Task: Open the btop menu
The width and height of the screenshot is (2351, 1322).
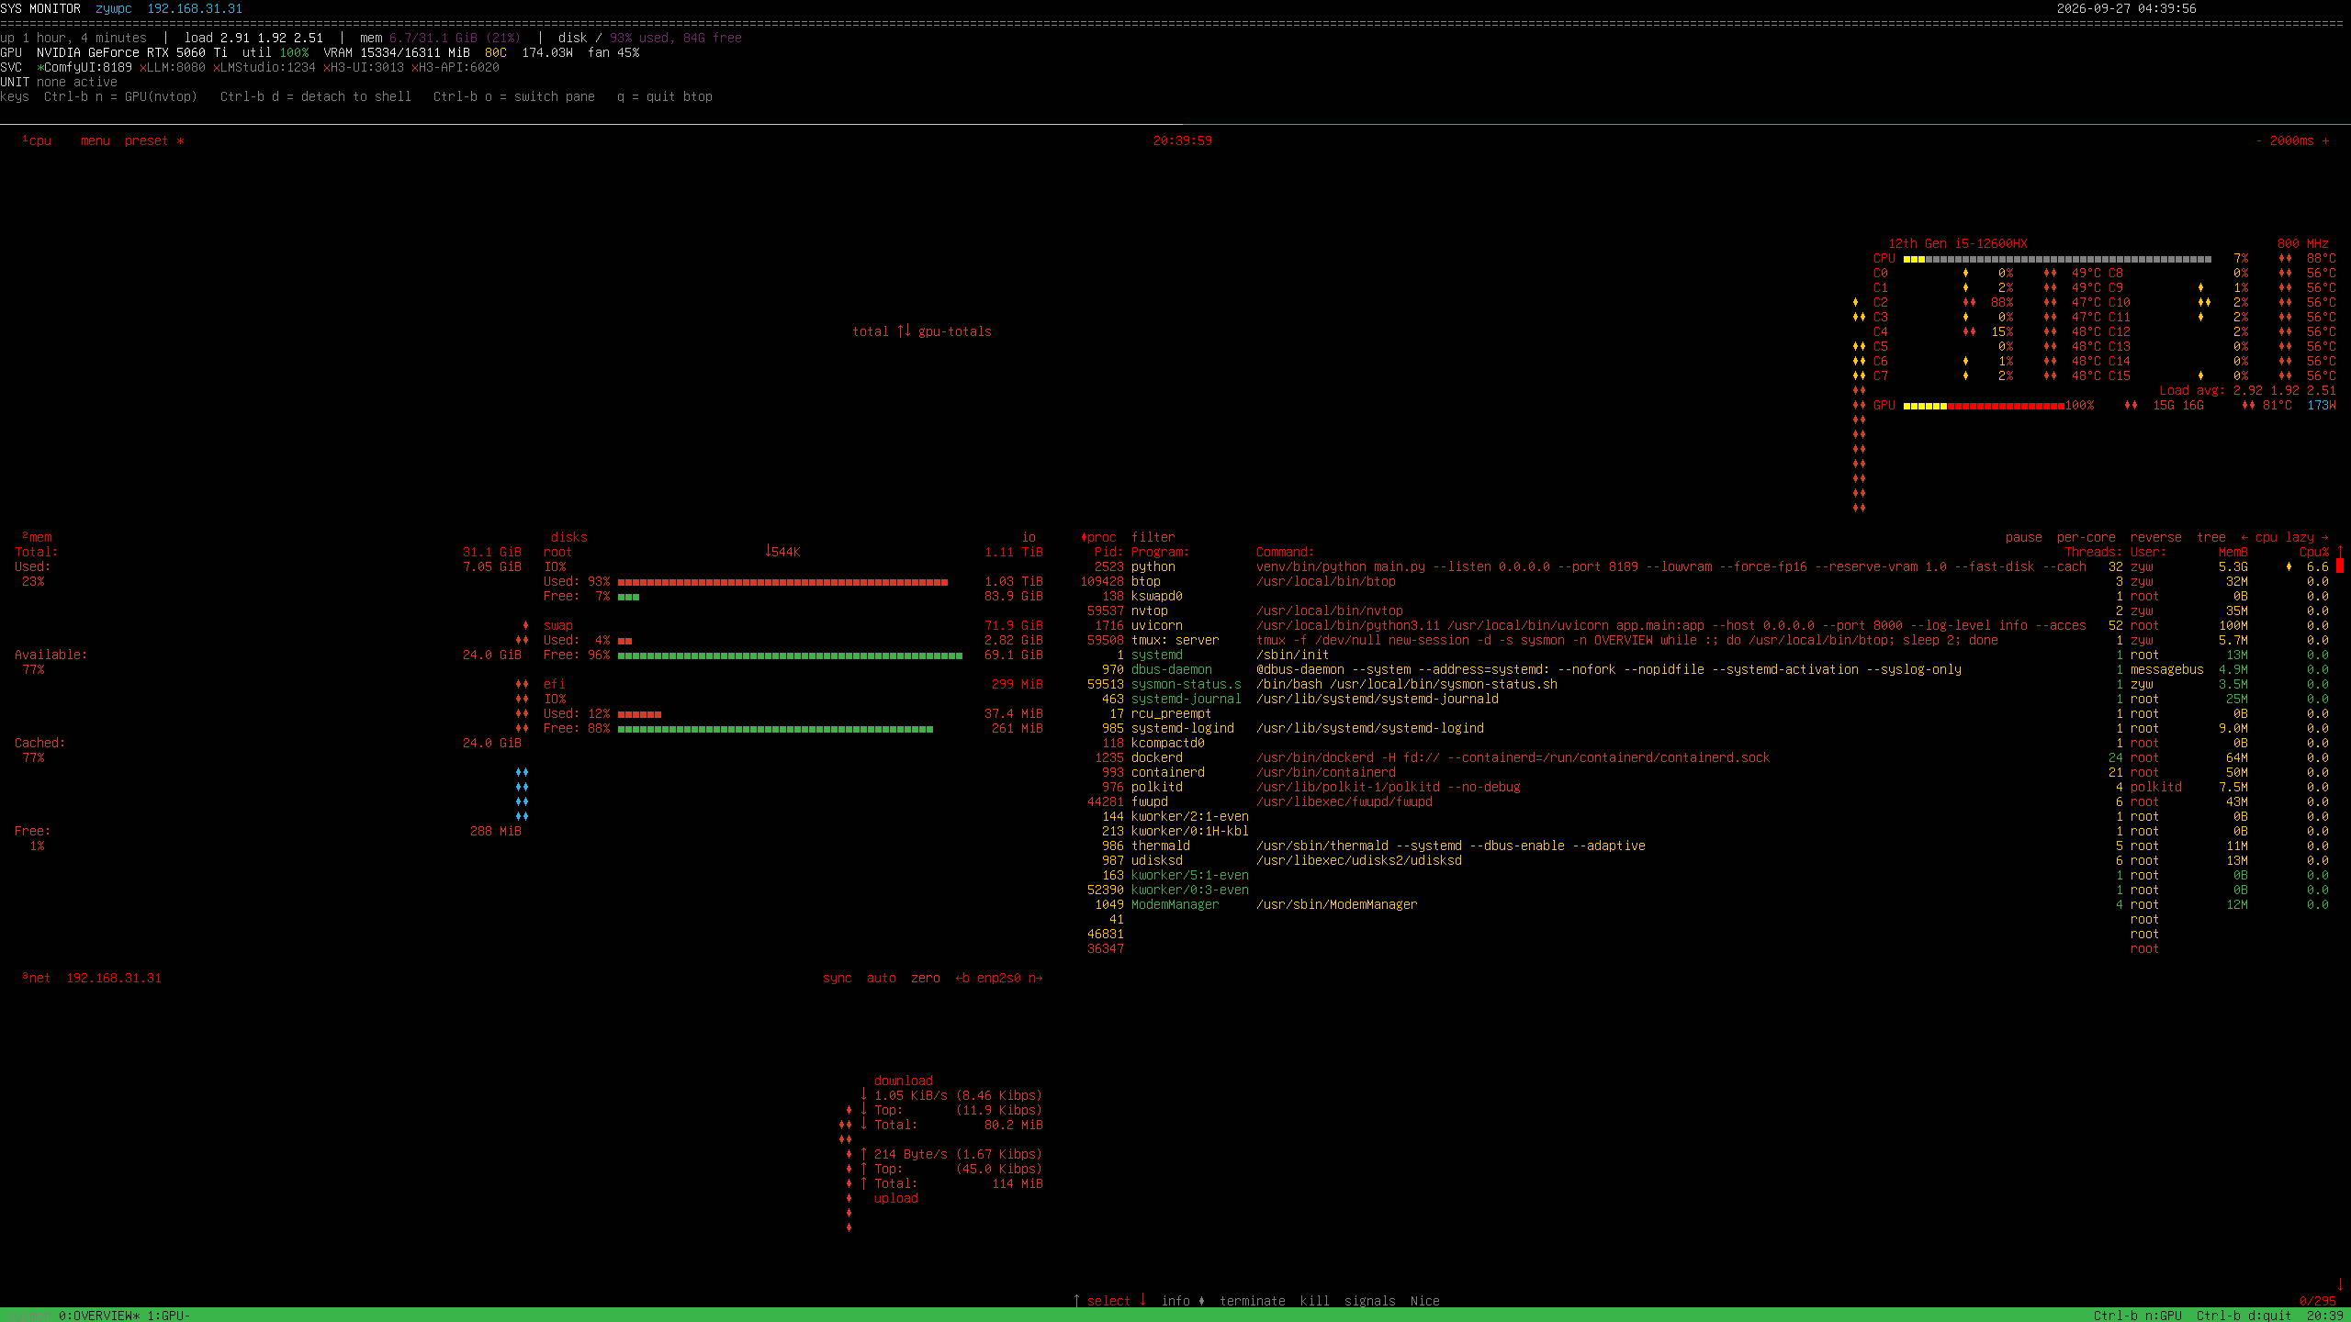Action: [x=96, y=140]
